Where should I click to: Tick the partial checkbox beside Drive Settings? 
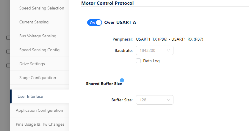[x=8, y=65]
